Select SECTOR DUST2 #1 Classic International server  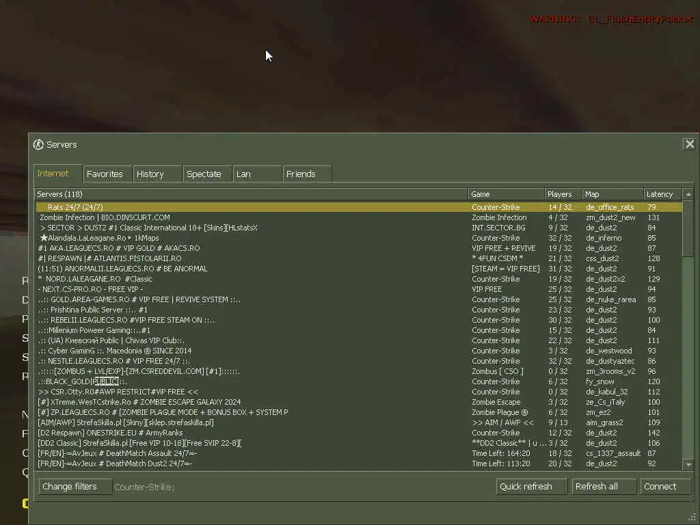(359, 228)
